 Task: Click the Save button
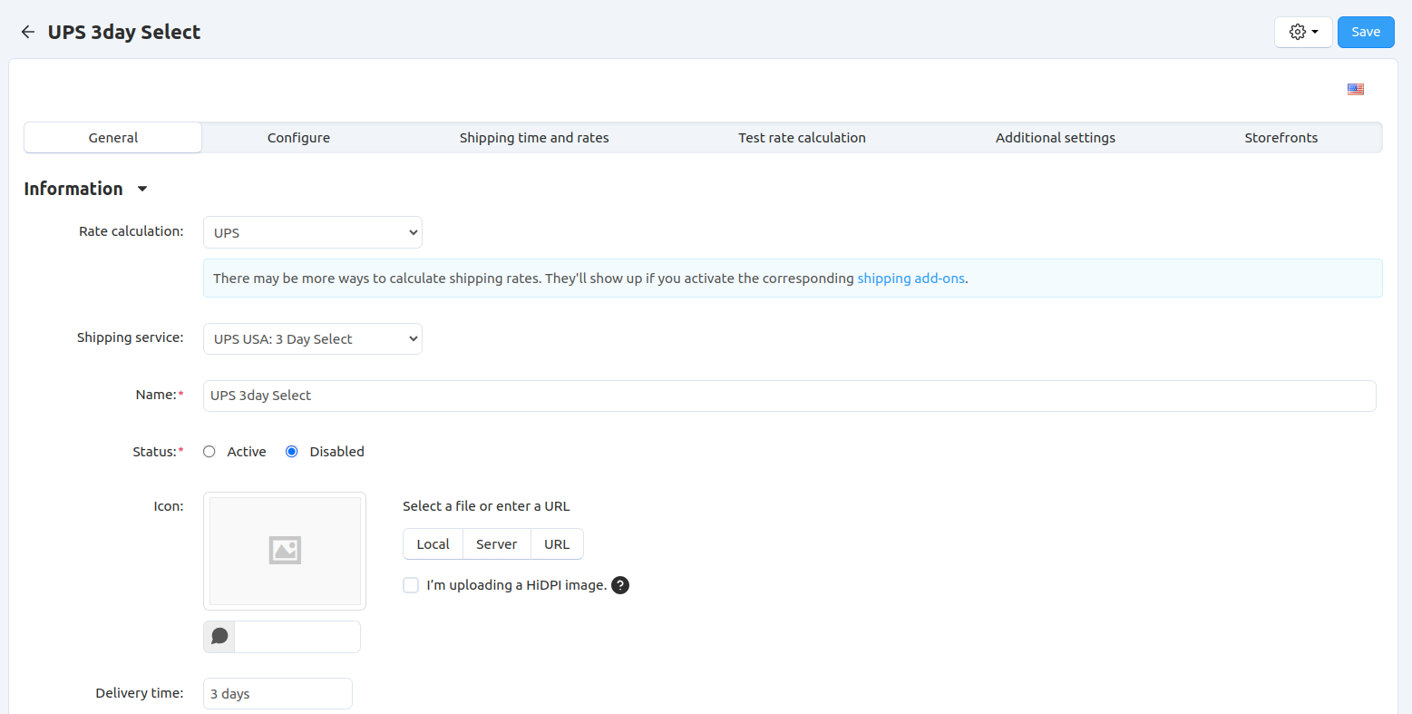coord(1366,32)
